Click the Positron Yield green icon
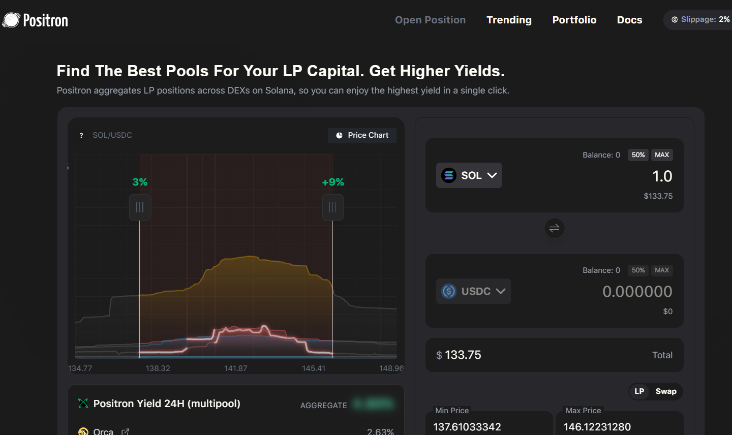This screenshot has width=732, height=435. 83,403
